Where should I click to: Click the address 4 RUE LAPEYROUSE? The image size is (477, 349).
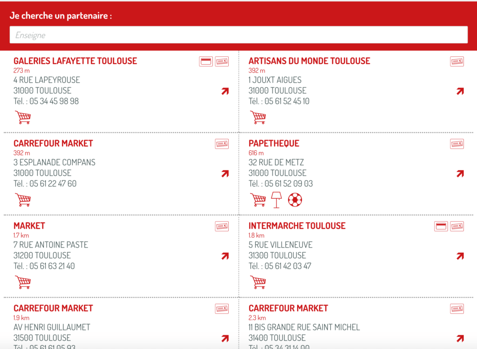coord(47,80)
